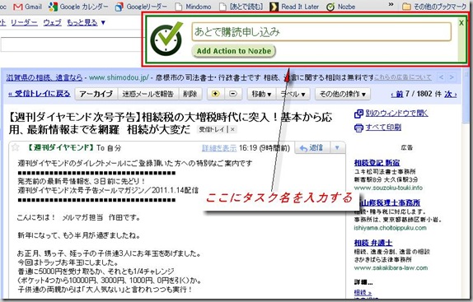The image size is (473, 302).
Task: Show next ad with right arrow
Action: click(452, 77)
